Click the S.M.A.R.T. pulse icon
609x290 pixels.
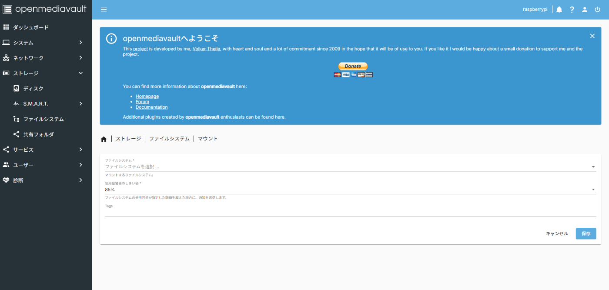click(x=16, y=104)
